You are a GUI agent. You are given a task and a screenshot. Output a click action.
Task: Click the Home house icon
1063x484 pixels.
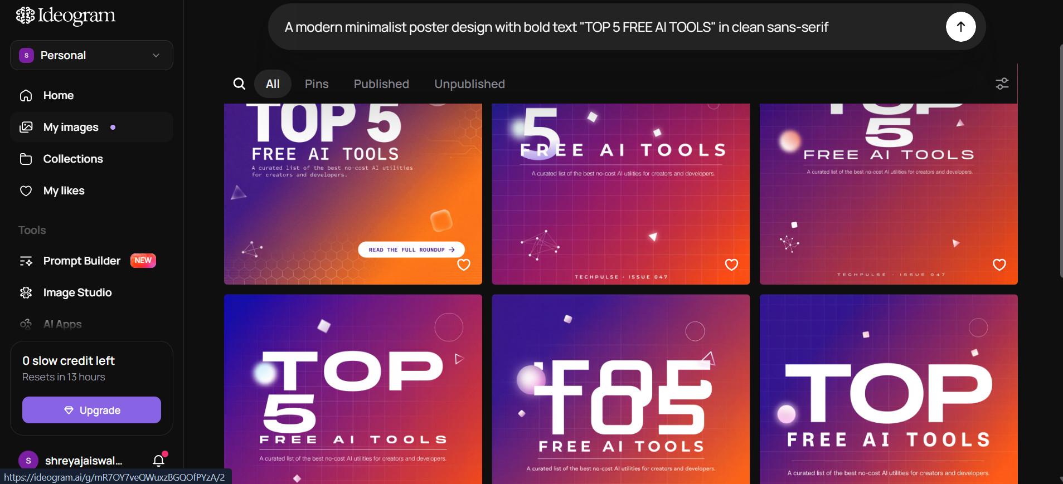(x=26, y=95)
